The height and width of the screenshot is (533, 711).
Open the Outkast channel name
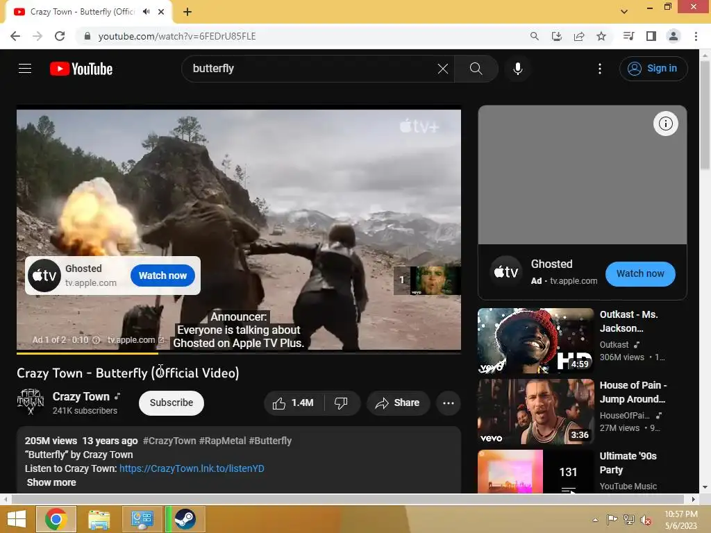614,345
